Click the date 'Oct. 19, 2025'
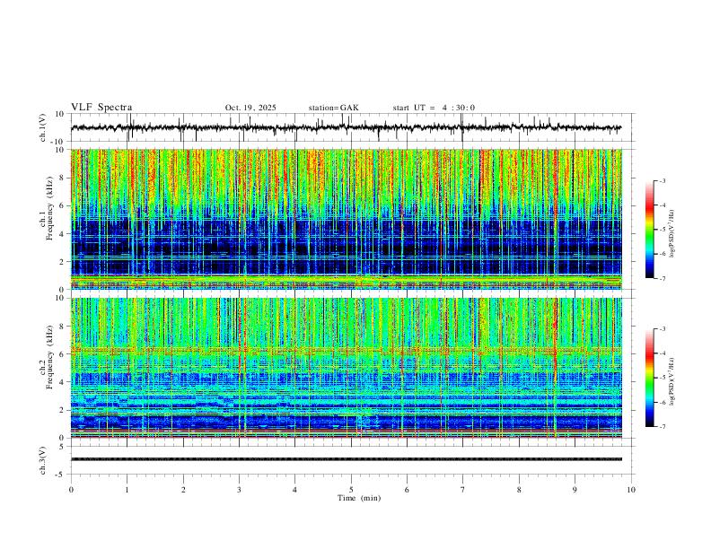This screenshot has height=549, width=711. tap(250, 108)
